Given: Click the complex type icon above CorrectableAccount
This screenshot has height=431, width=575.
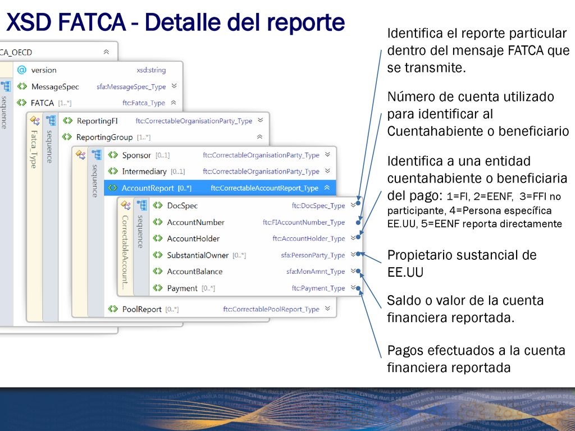Looking at the screenshot, I should pos(126,205).
